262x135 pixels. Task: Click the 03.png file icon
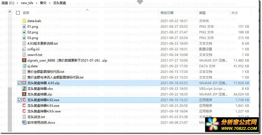24,38
